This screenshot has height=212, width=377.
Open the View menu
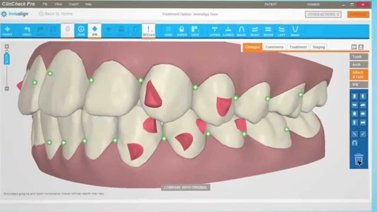coord(58,4)
